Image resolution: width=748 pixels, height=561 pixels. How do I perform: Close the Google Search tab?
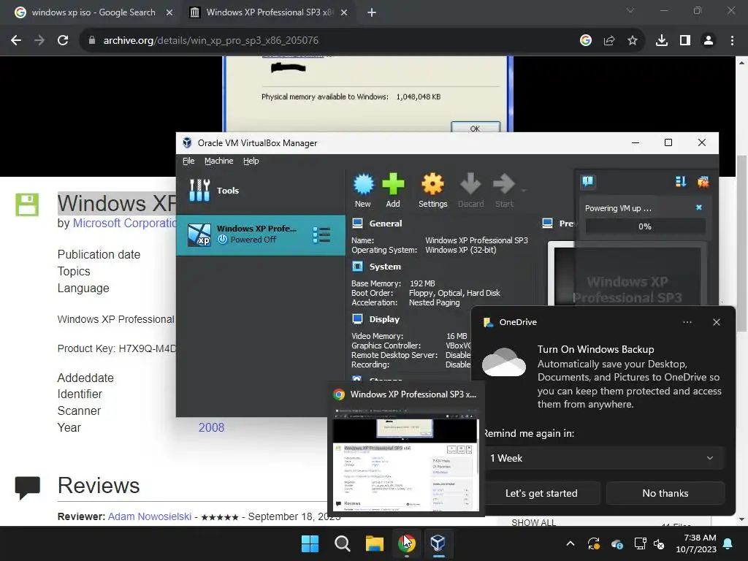point(169,12)
